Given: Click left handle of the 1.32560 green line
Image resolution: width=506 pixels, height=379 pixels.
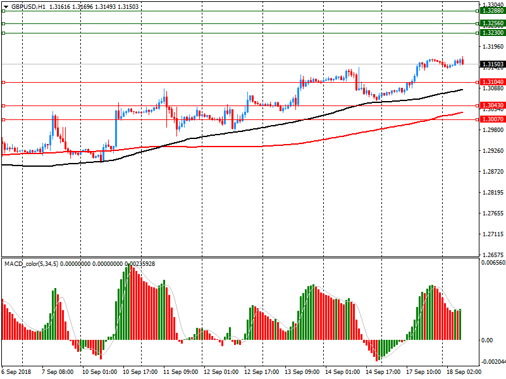Looking at the screenshot, I should click(4, 23).
